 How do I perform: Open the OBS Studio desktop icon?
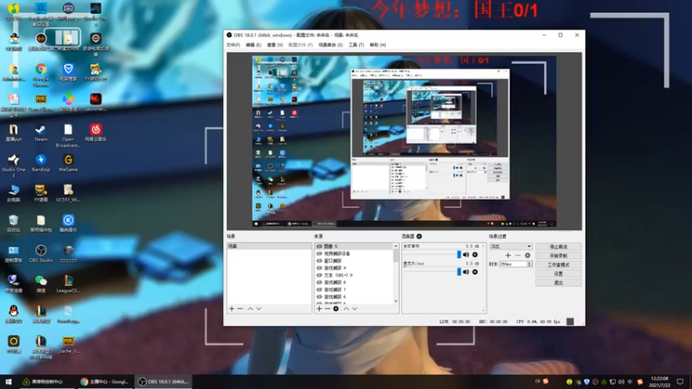tap(41, 254)
